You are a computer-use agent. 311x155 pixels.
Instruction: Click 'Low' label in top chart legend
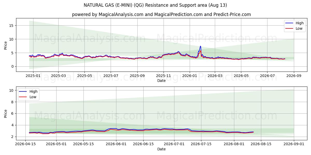pos(299,28)
